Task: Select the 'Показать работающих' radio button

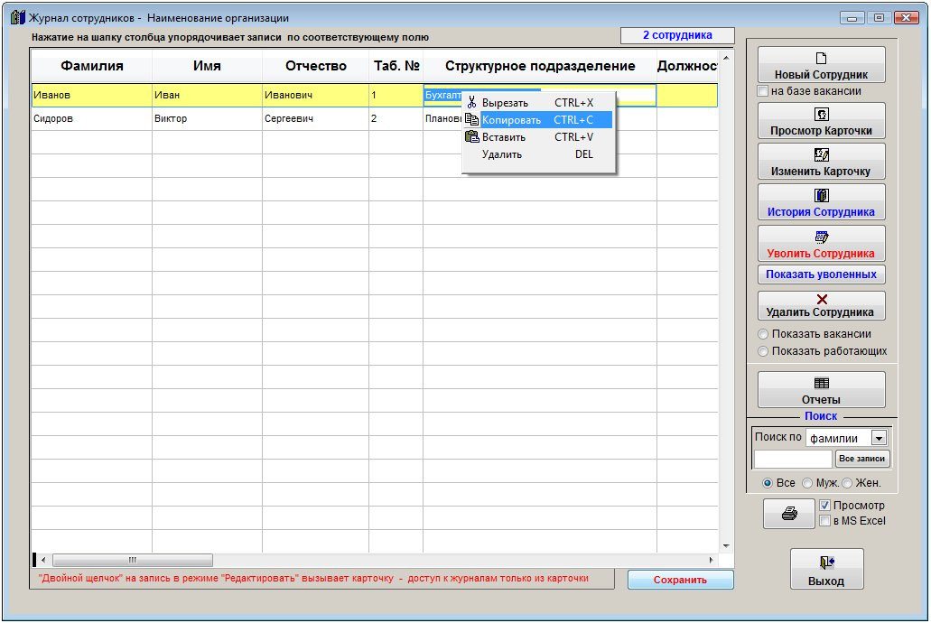Action: pyautogui.click(x=764, y=351)
